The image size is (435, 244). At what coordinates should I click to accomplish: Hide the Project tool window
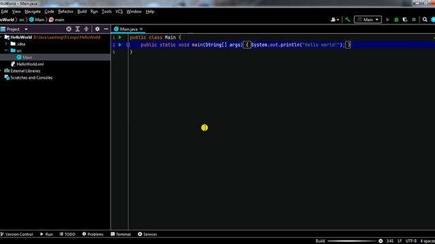106,28
